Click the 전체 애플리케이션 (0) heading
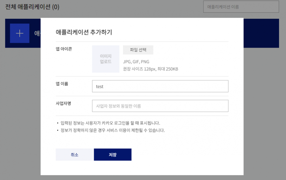 (32, 7)
